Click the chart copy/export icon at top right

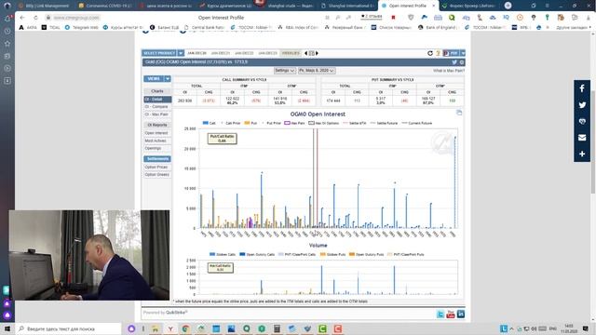click(x=459, y=113)
